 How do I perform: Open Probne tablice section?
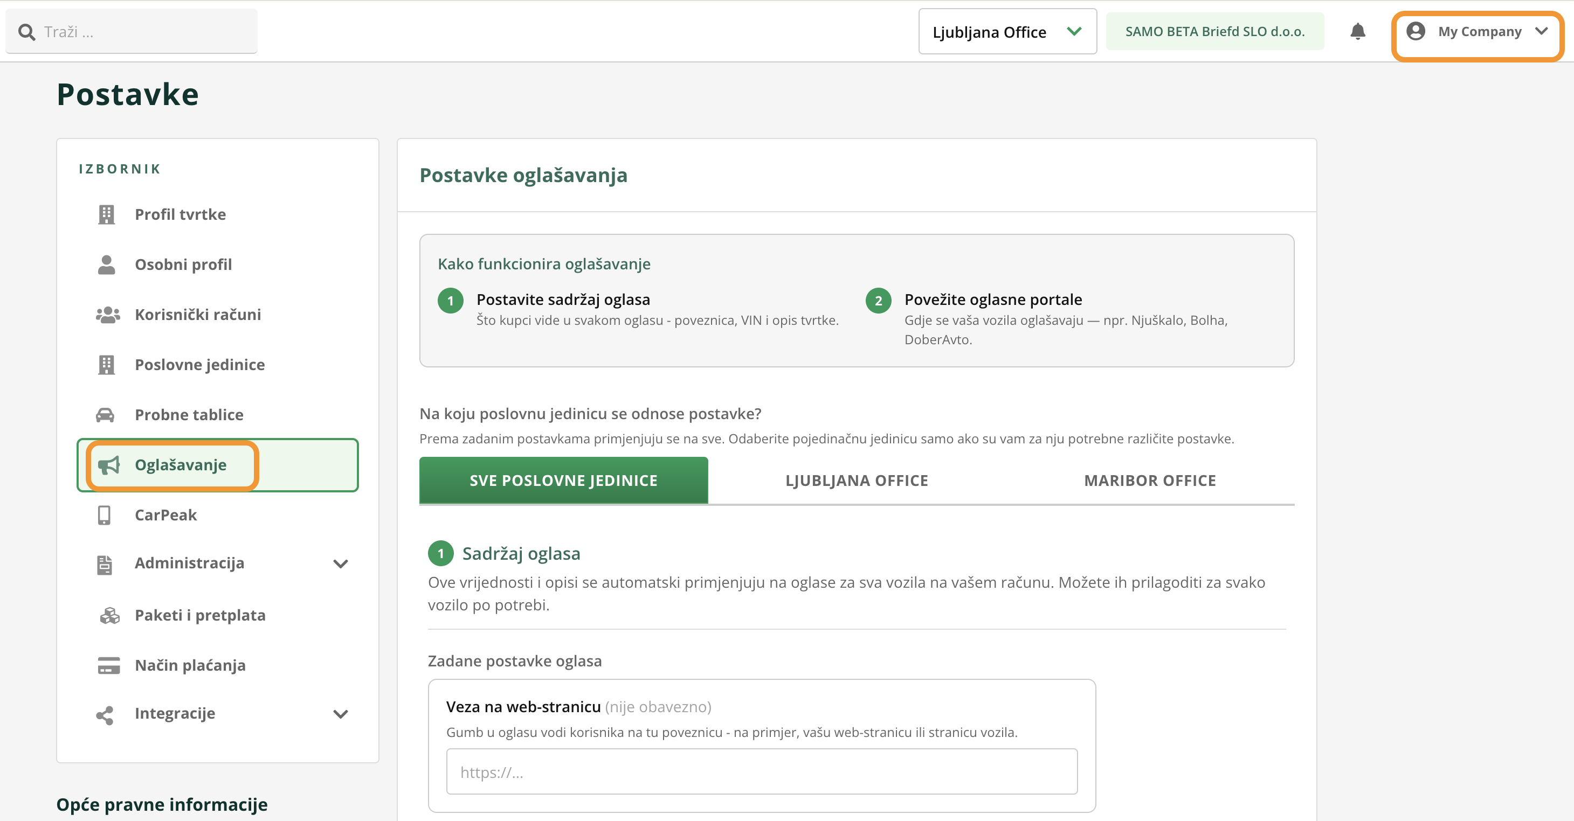click(218, 415)
